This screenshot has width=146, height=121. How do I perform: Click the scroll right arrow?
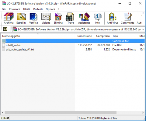pyautogui.click(x=143, y=112)
